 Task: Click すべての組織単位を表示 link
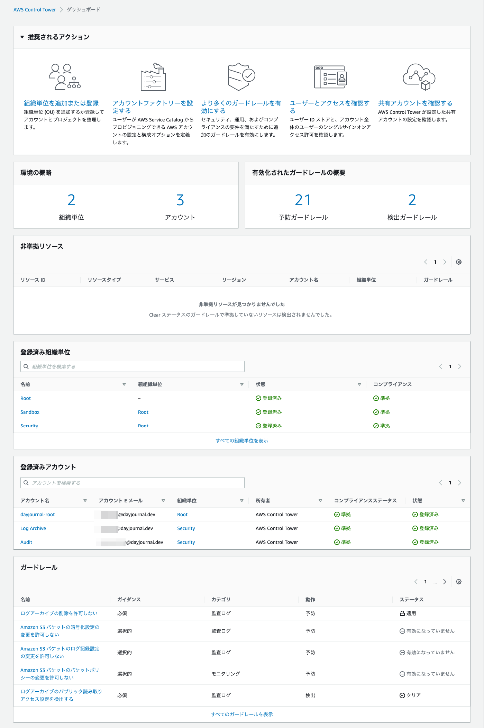[242, 440]
